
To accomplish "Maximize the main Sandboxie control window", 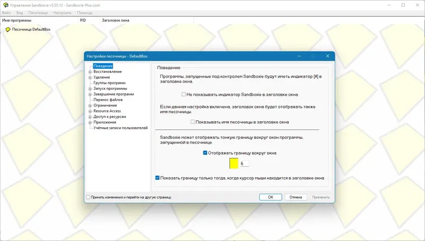I will click(x=403, y=5).
